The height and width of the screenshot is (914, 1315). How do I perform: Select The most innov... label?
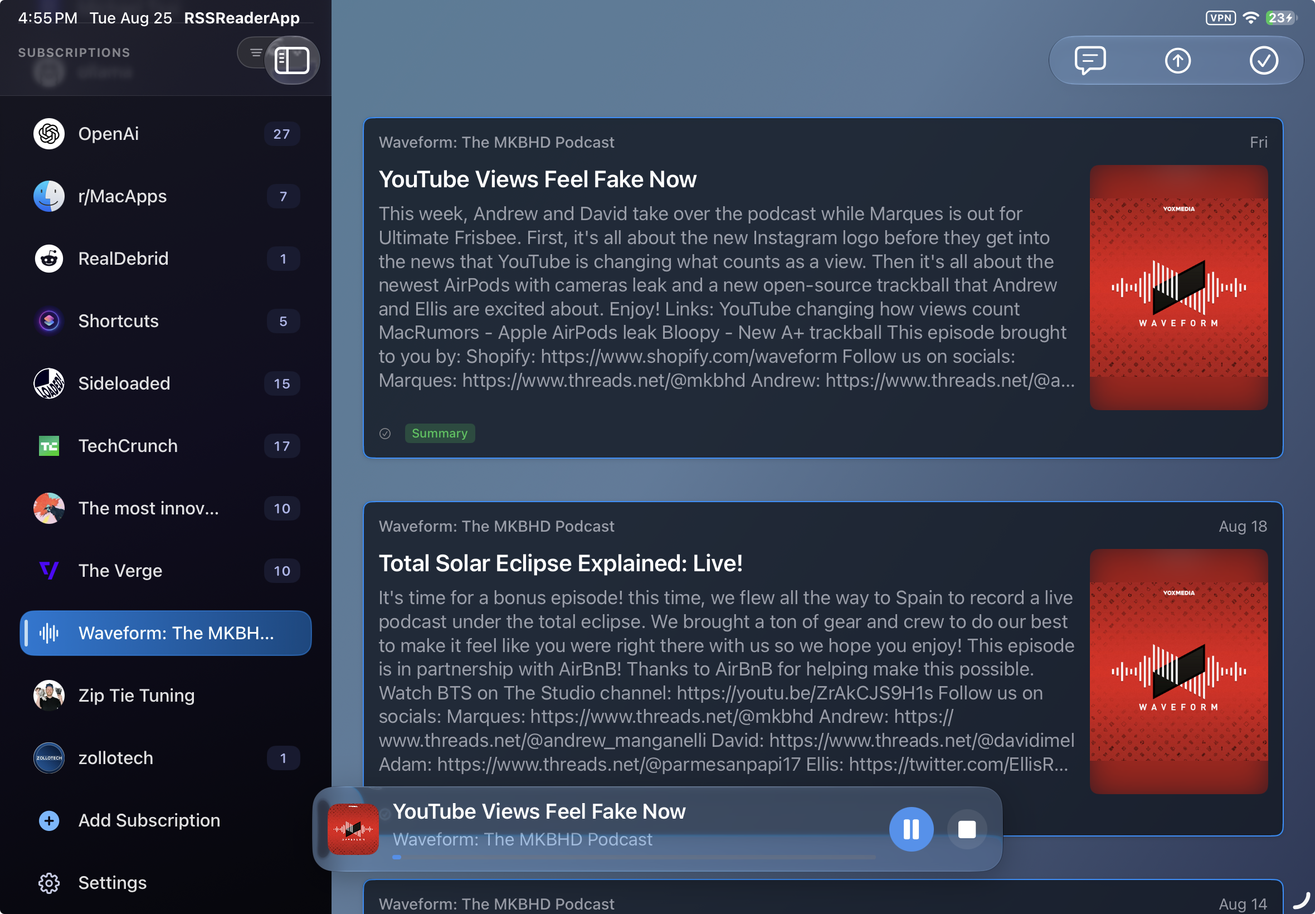pos(149,508)
